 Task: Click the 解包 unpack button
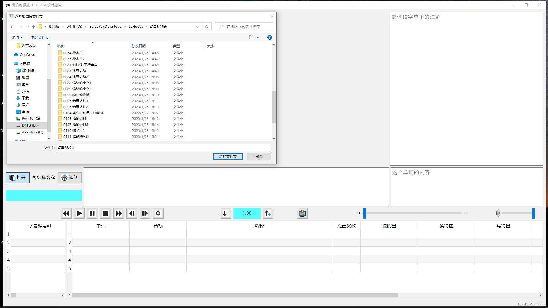point(70,178)
